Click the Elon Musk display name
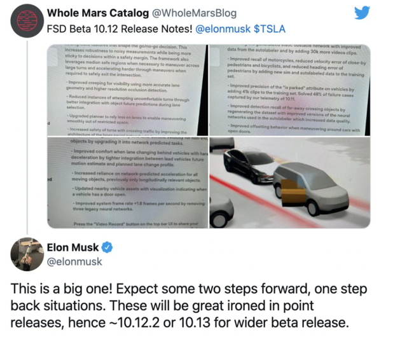 pyautogui.click(x=72, y=247)
